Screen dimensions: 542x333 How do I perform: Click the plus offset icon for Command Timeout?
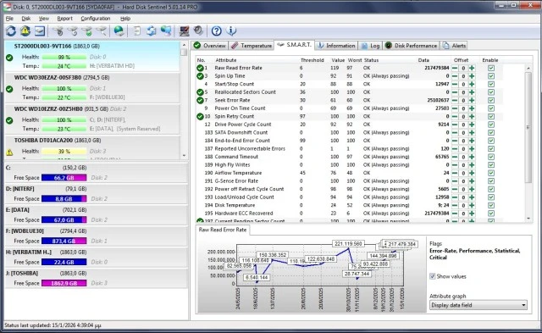coord(472,157)
